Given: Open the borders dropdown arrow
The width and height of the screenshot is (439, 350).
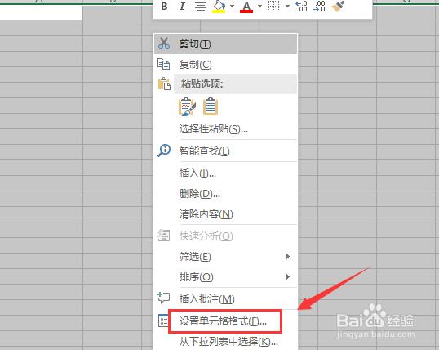Looking at the screenshot, I should [x=287, y=6].
